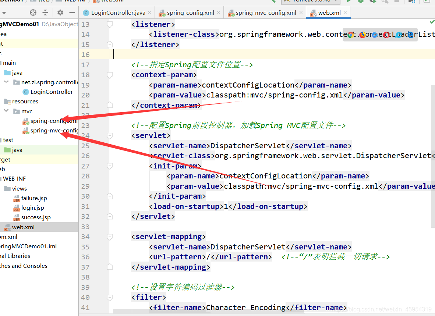
Task: Switch to the spring-mvc-config.xml tab
Action: click(x=266, y=13)
